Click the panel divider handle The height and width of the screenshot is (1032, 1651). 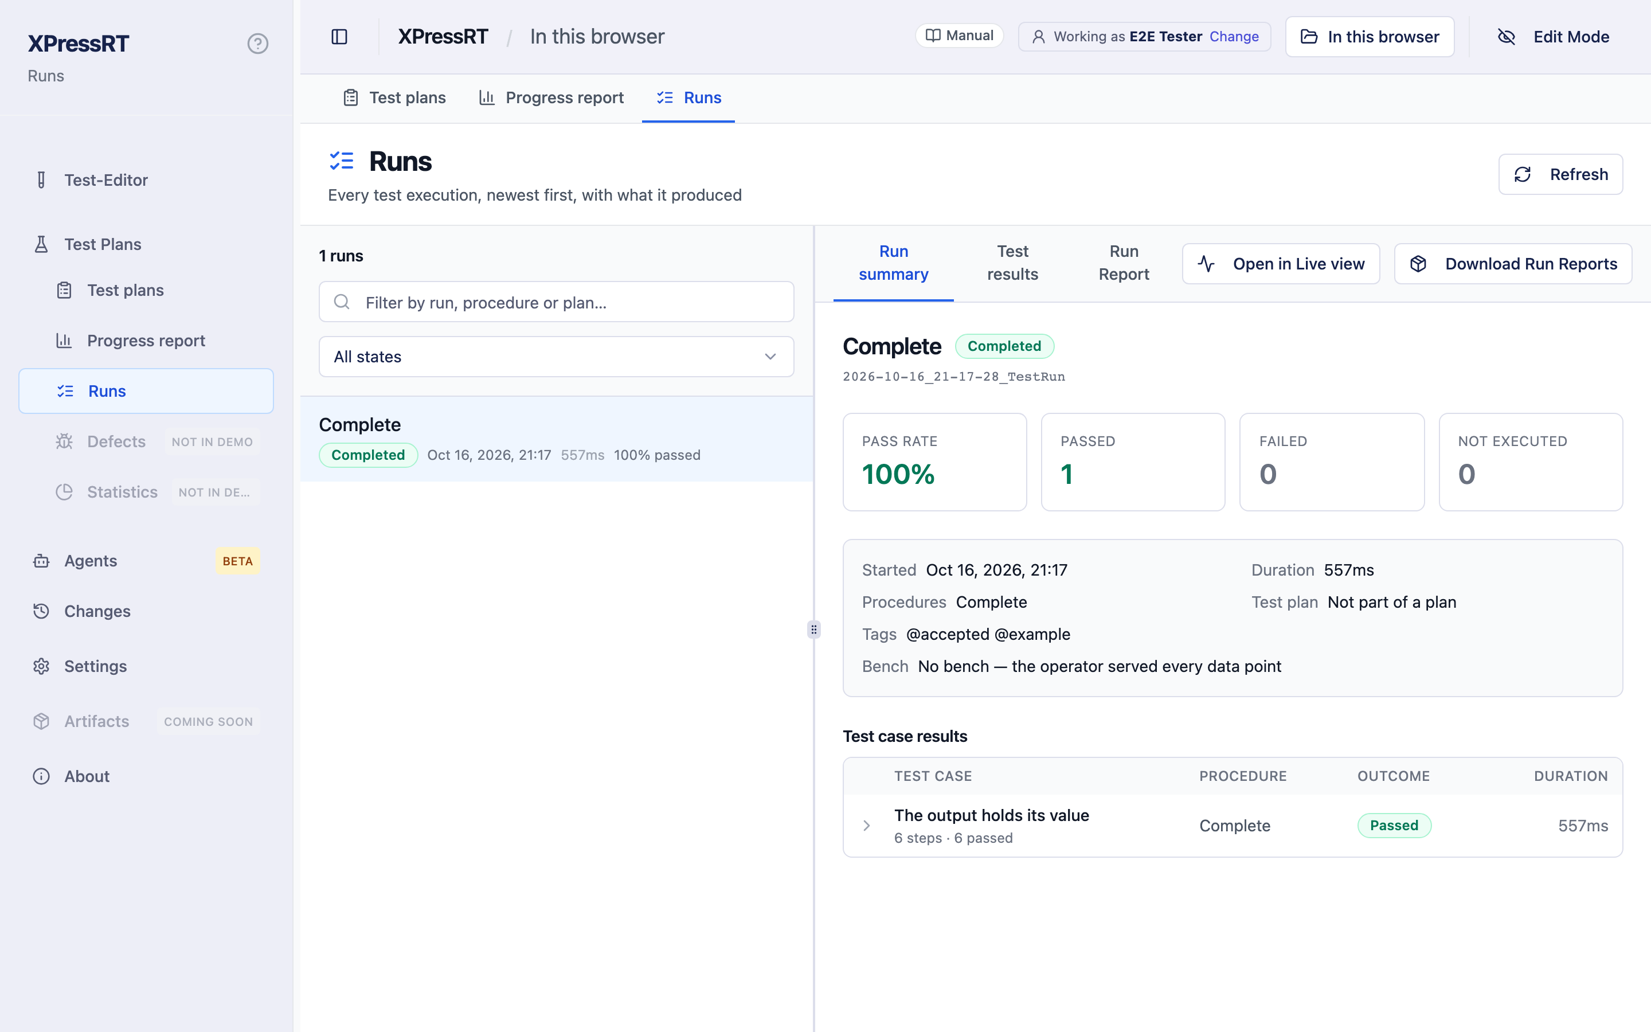[813, 630]
